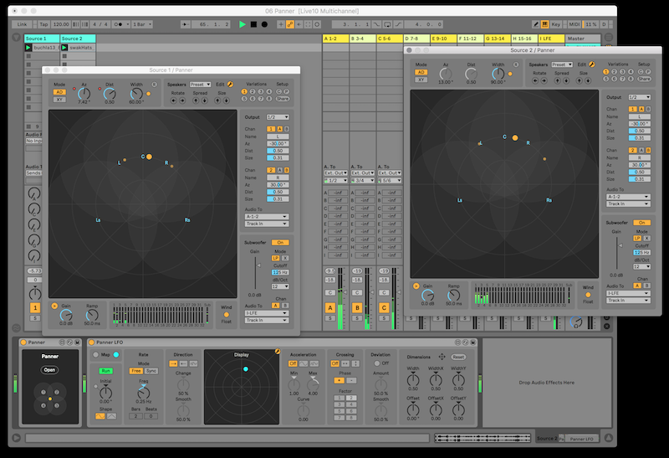Click the green Run button in Panner LFO

click(106, 371)
